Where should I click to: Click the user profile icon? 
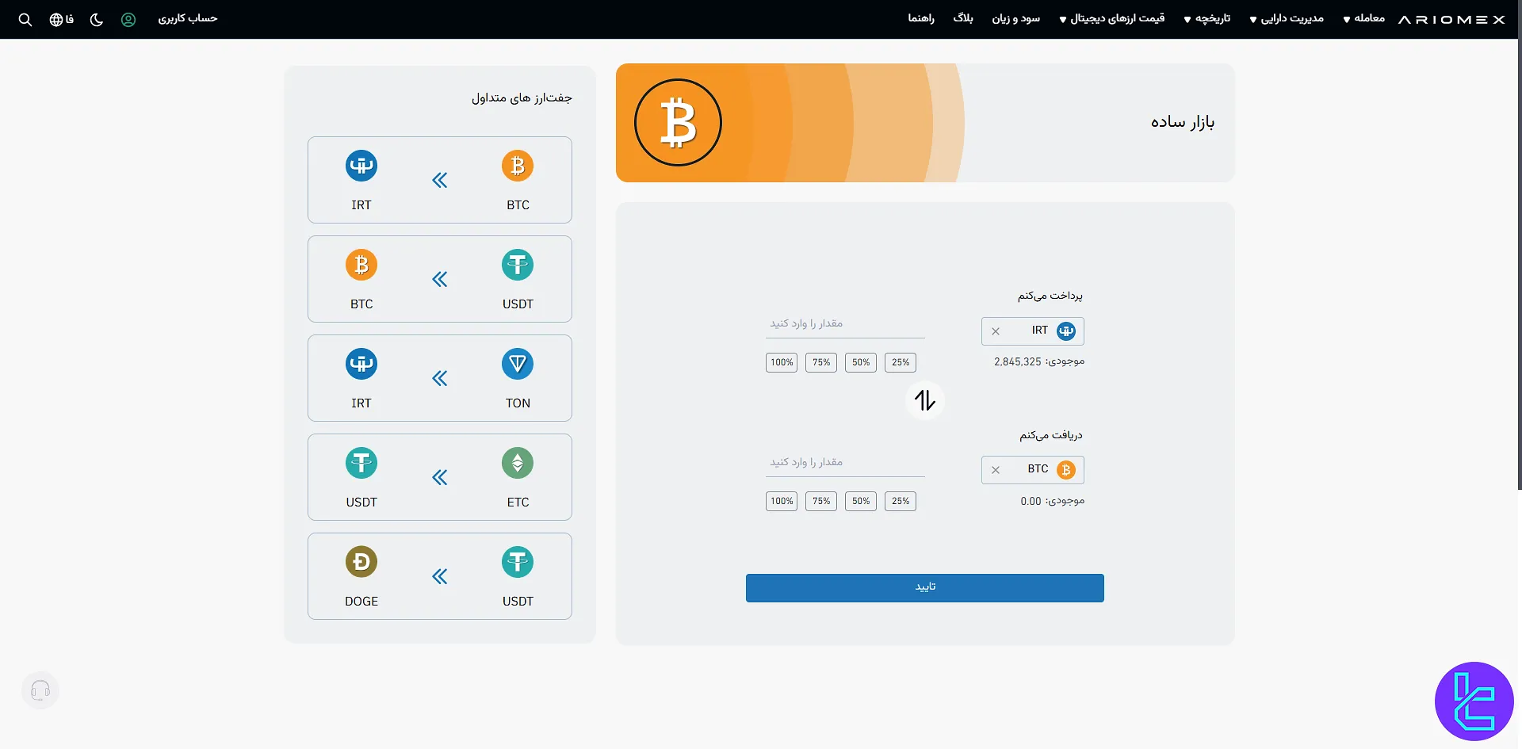tap(129, 19)
